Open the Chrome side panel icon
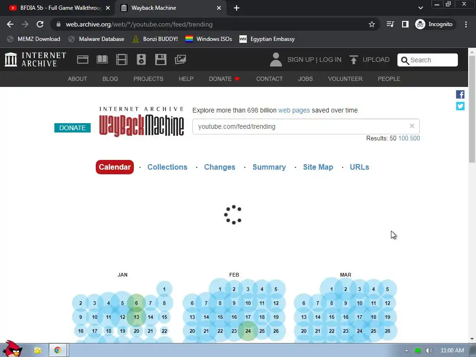 (x=405, y=24)
